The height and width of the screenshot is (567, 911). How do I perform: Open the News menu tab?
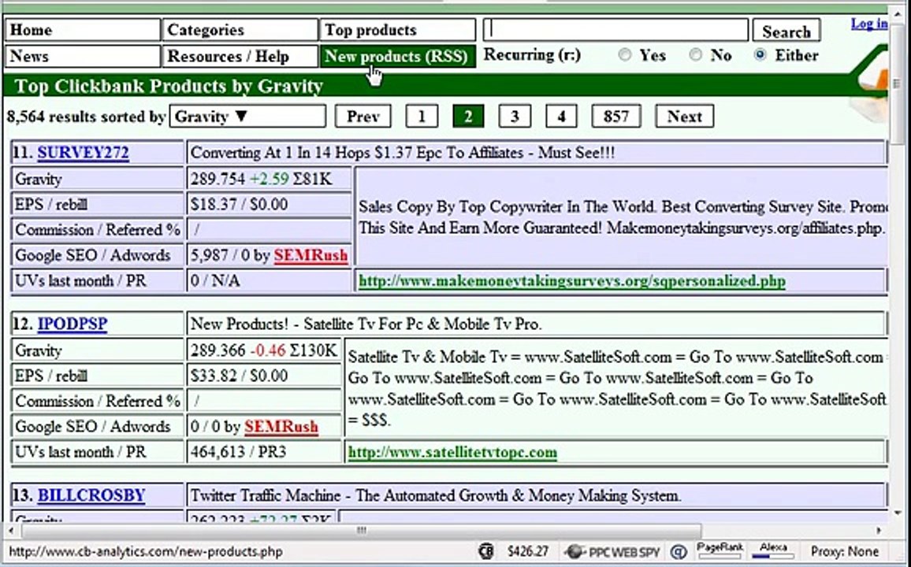(83, 56)
